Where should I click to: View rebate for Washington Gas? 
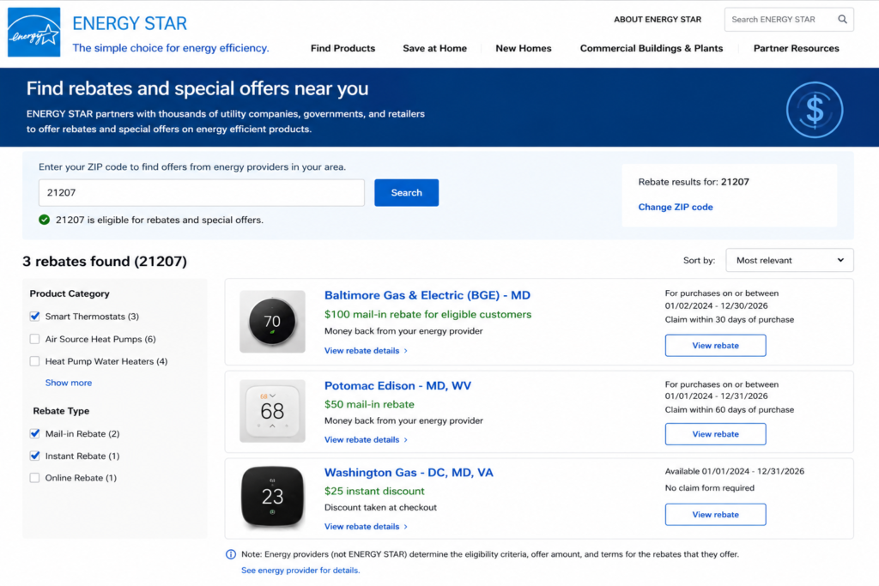point(715,514)
